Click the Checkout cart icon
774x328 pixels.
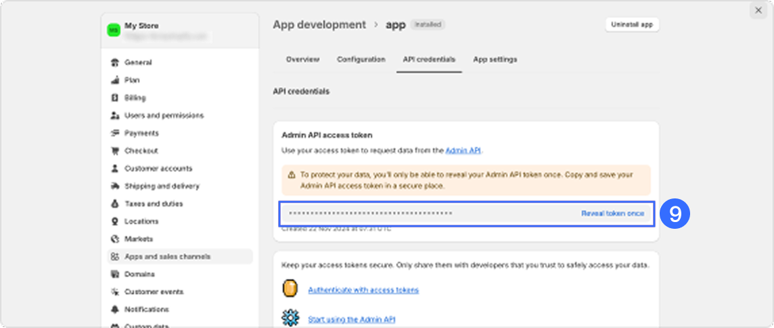(x=115, y=151)
